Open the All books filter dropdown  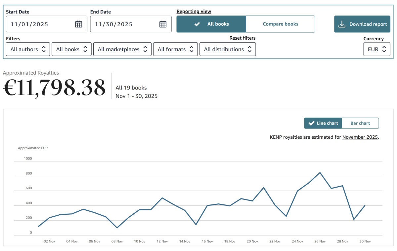(x=71, y=49)
